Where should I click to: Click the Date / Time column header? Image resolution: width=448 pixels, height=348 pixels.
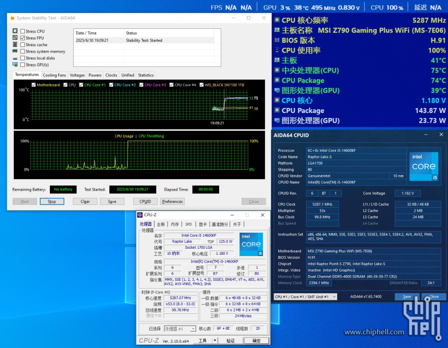point(99,33)
